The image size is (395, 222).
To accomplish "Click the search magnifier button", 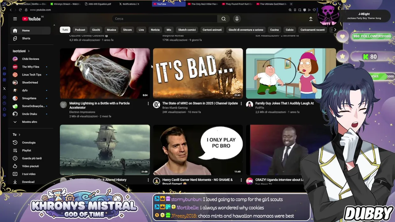I will point(223,19).
